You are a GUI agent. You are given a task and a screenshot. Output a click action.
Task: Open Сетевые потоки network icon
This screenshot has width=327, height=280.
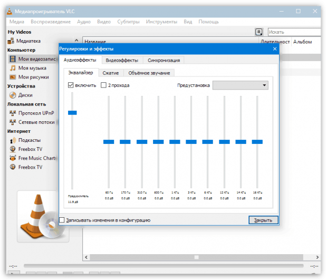tap(13, 122)
